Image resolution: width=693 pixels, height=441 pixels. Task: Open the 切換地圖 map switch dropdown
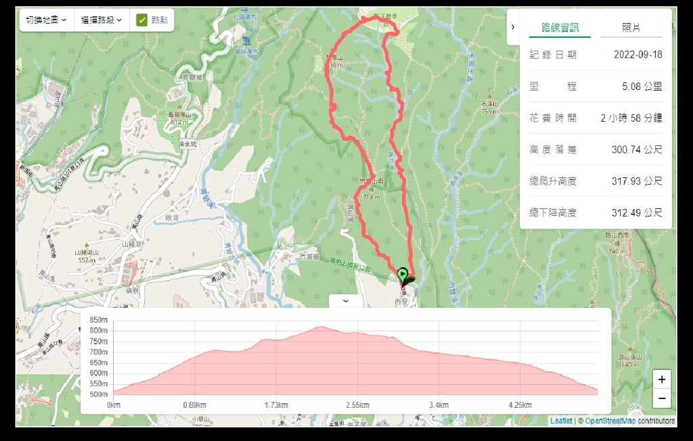(x=47, y=20)
